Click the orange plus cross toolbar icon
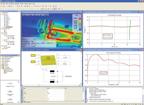This screenshot has width=144, height=105. coord(50,9)
